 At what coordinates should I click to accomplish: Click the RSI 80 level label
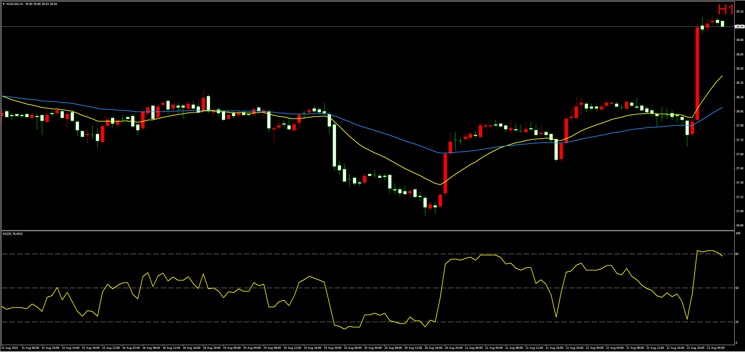click(737, 254)
